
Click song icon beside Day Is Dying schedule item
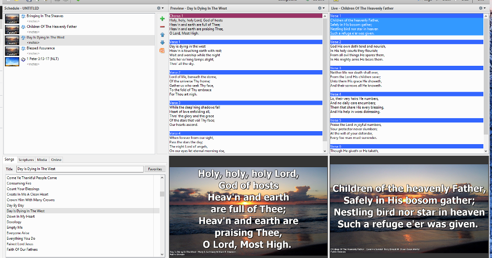23,37
